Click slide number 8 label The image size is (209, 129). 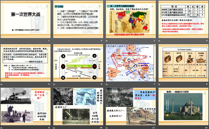pos(207,84)
